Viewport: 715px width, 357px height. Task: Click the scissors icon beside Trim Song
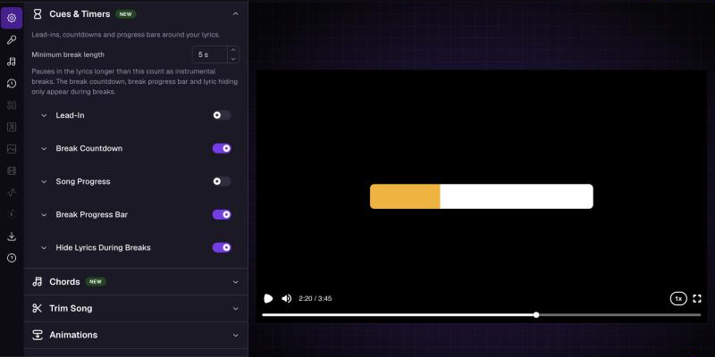coord(38,308)
